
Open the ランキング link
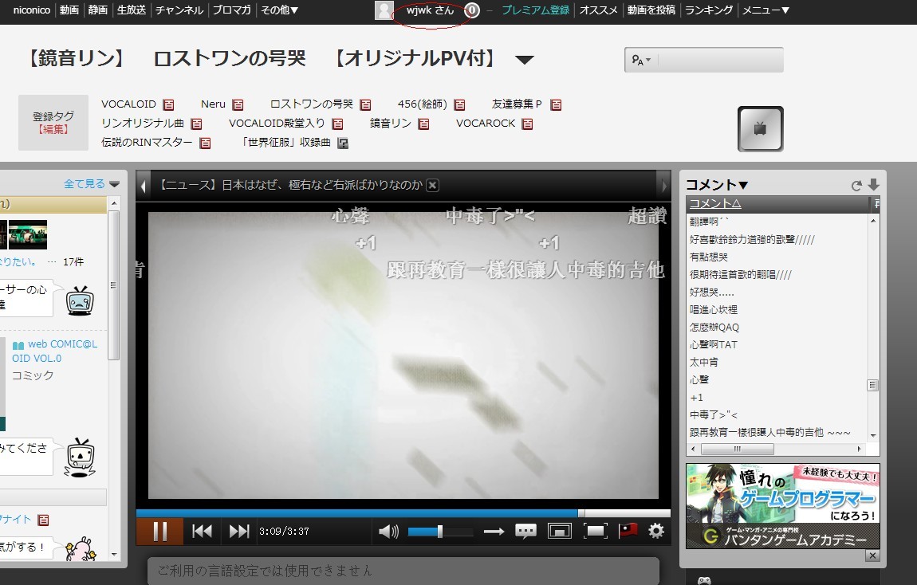[x=708, y=10]
